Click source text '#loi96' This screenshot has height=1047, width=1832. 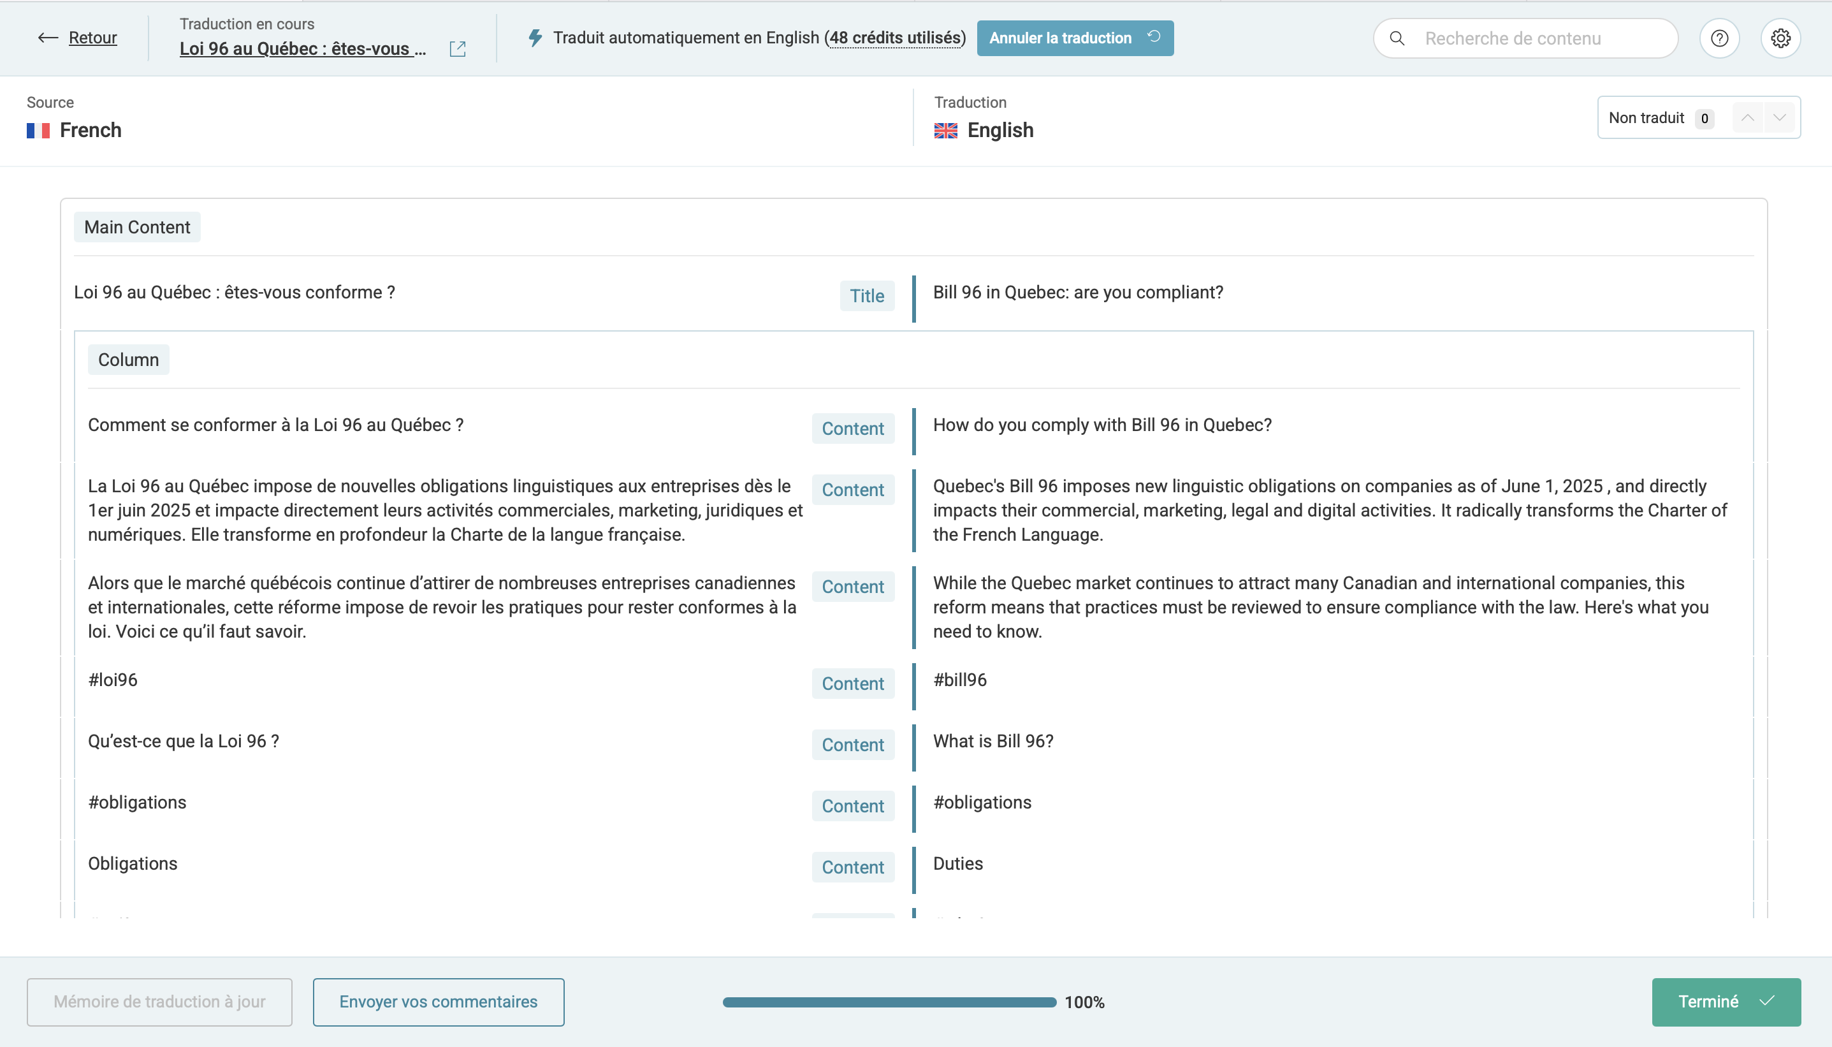[x=113, y=680]
